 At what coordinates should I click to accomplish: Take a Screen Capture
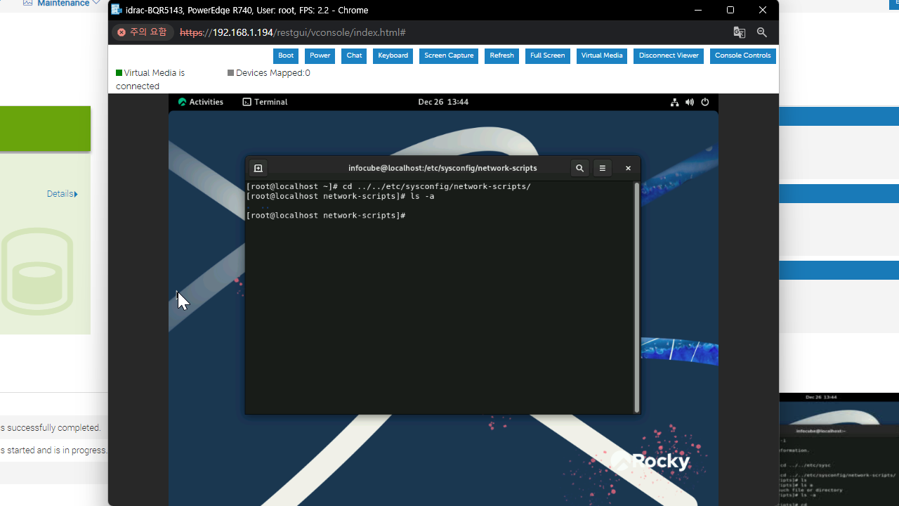click(x=449, y=56)
